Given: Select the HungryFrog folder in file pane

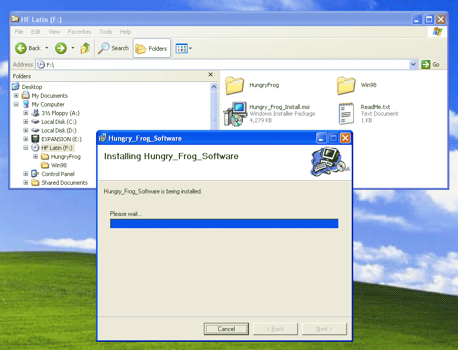Looking at the screenshot, I should (x=235, y=85).
